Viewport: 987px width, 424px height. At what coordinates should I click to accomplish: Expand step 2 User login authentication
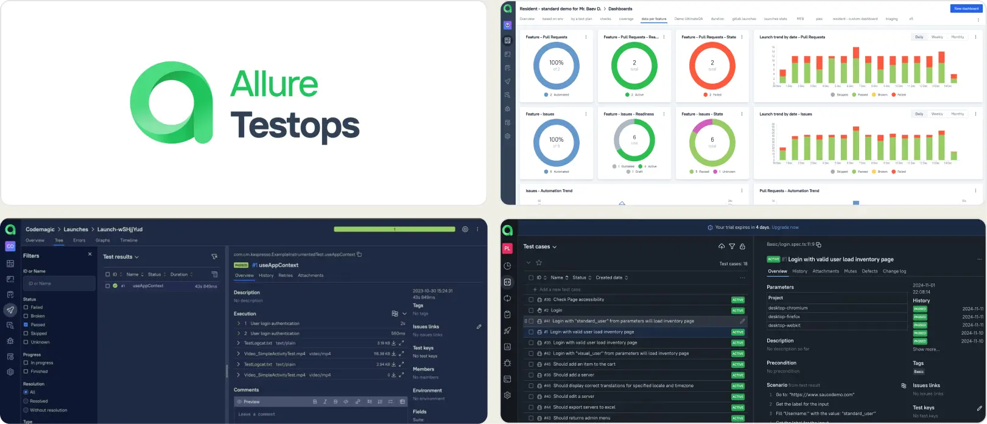(238, 333)
